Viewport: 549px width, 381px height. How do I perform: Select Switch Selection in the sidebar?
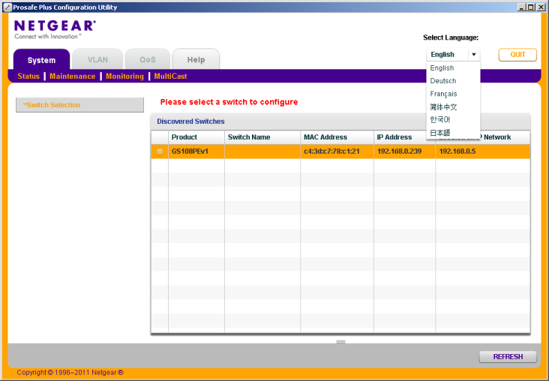coord(79,105)
